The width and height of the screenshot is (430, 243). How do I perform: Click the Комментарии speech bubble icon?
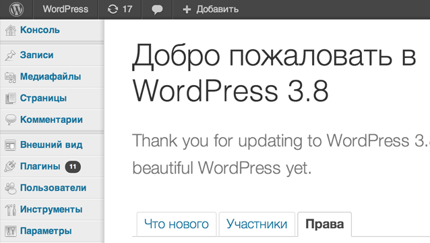(11, 120)
